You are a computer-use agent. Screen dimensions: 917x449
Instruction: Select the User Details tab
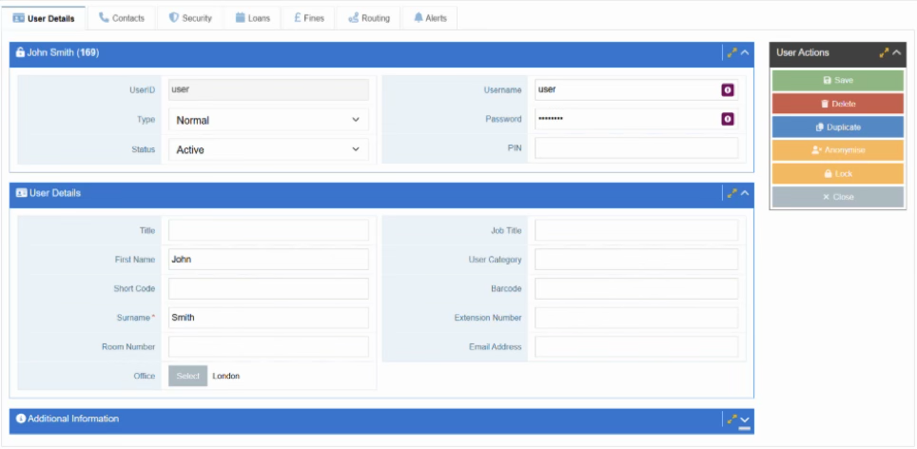click(x=44, y=18)
